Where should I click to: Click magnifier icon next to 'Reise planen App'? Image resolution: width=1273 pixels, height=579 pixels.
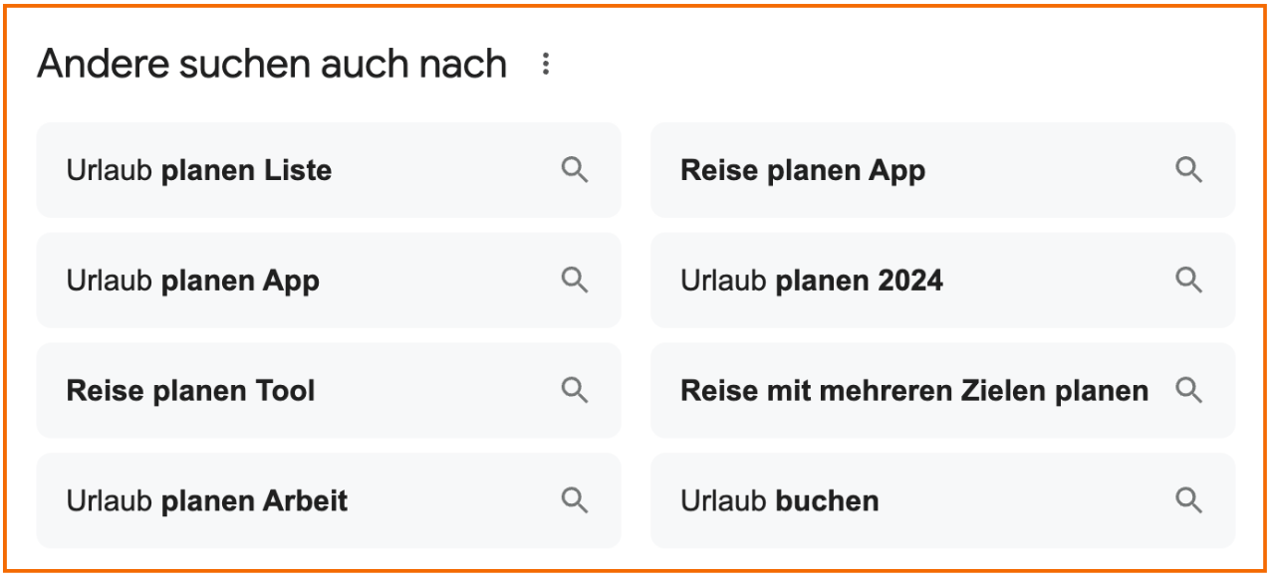(x=1188, y=170)
